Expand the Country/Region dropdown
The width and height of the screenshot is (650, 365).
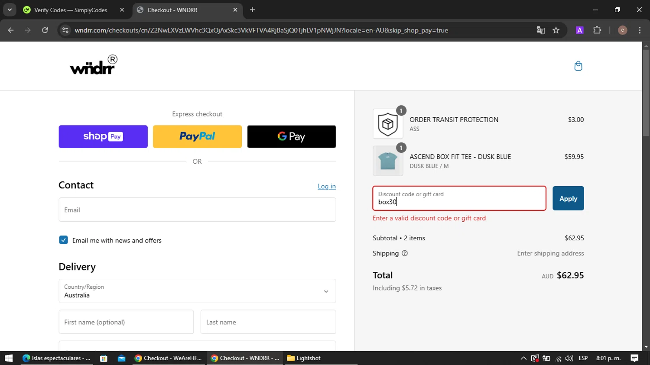coord(197,291)
